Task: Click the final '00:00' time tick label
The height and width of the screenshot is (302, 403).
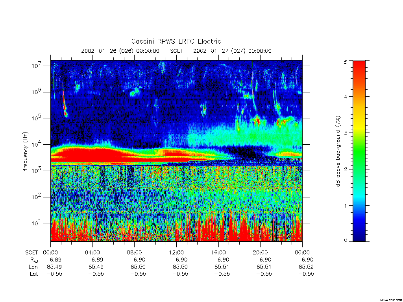Action: tap(302, 253)
